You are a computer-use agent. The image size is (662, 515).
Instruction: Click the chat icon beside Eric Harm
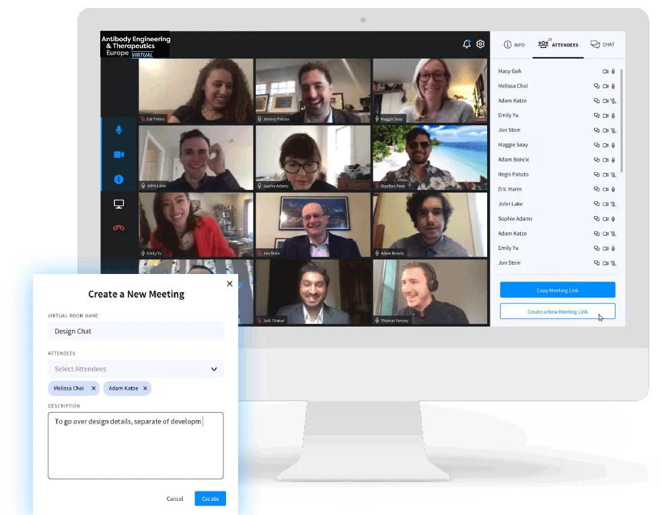[x=596, y=189]
